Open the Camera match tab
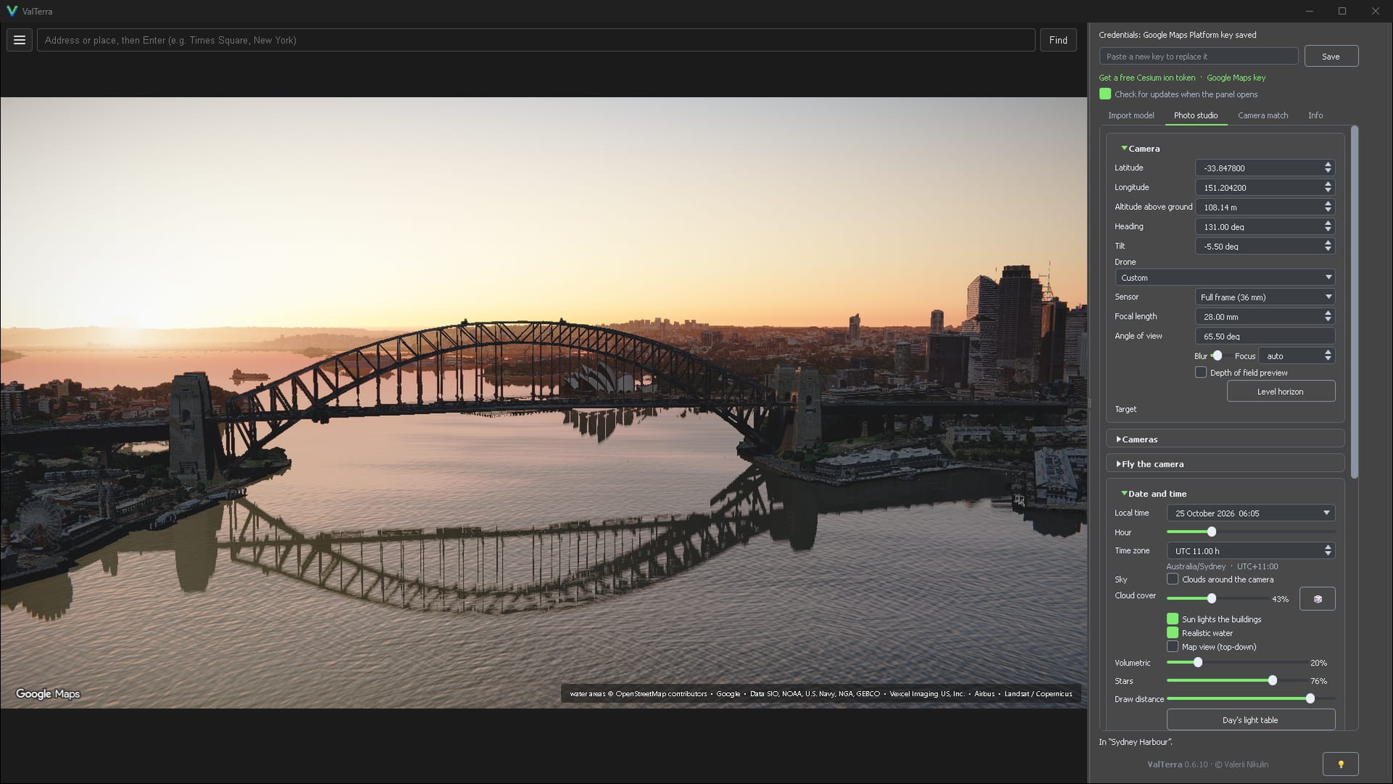Screen dimensions: 1393x784 coord(1262,115)
